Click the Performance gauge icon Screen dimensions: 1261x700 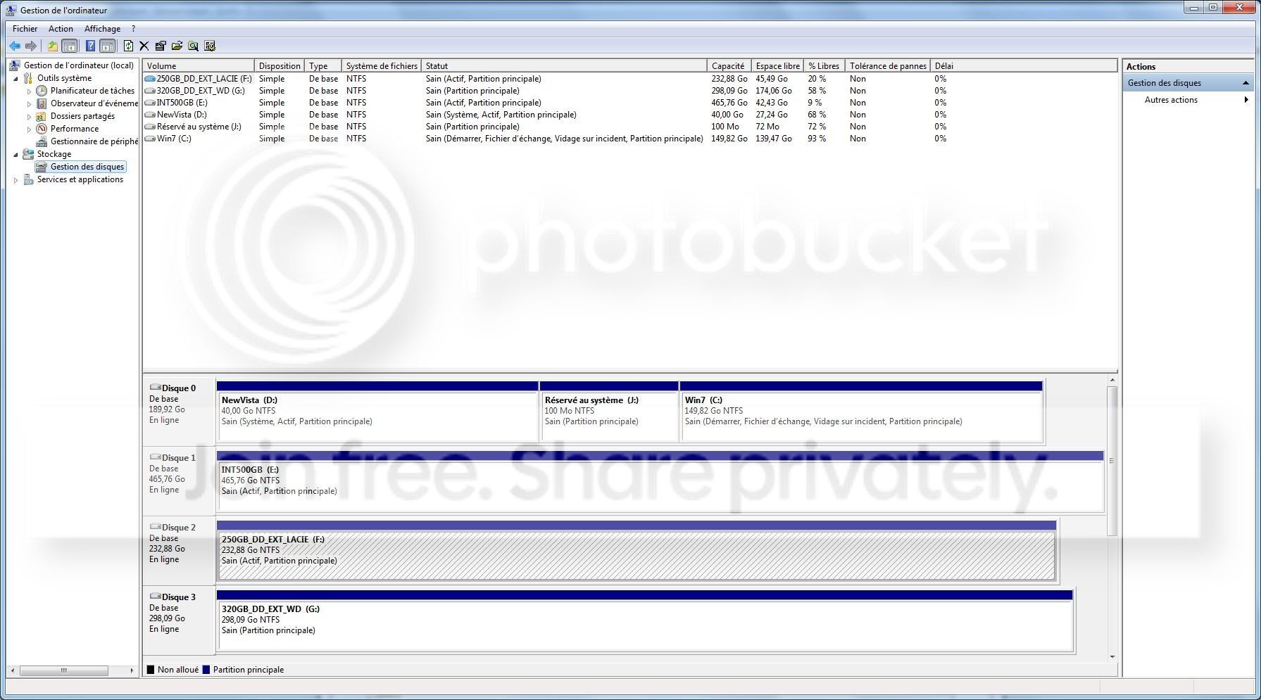(42, 129)
